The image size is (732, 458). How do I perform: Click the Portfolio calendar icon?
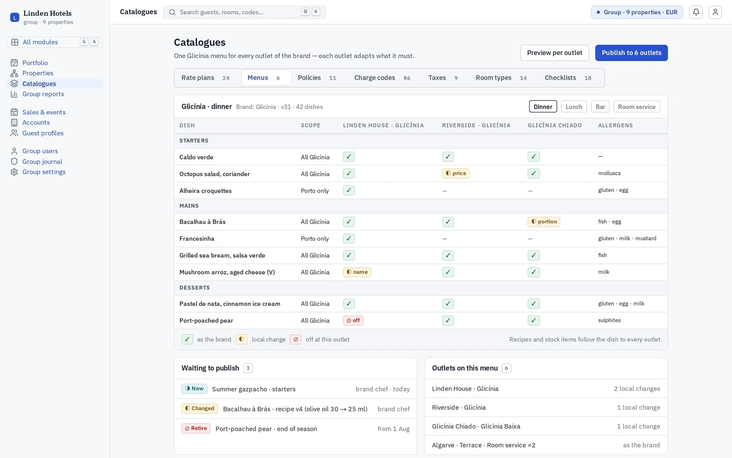[x=14, y=63]
